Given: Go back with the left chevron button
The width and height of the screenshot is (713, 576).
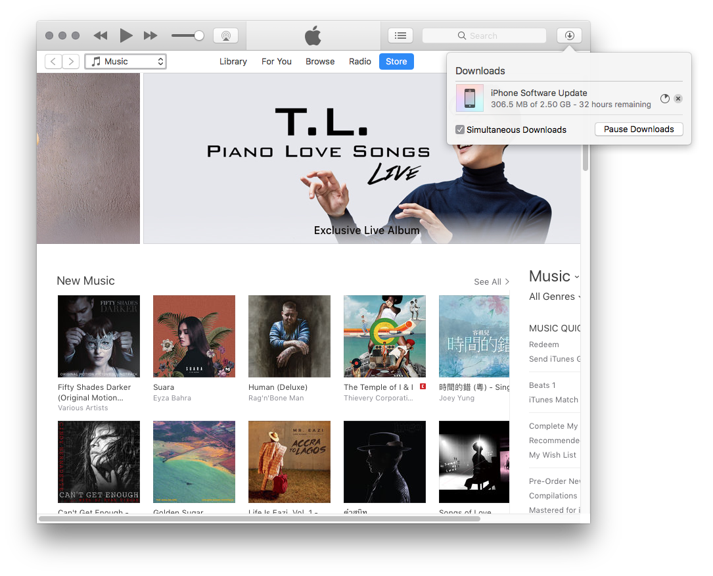Looking at the screenshot, I should [x=53, y=61].
